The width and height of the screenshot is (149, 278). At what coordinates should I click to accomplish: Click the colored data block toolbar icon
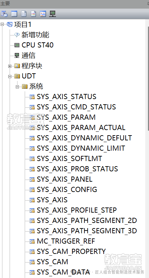(x=33, y=14)
